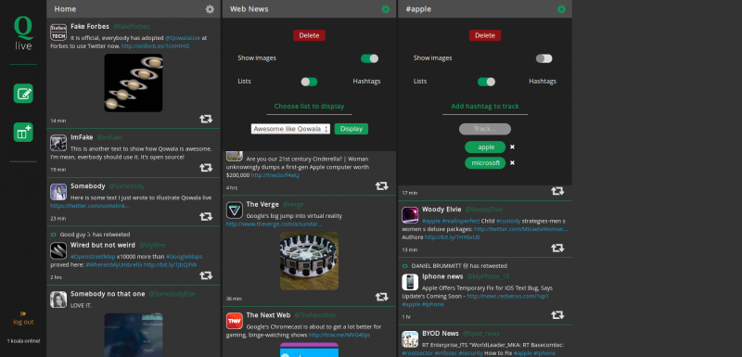Viewport: 742px width, 357px height.
Task: Toggle Lists/Hashtags switch in Web News
Action: (309, 82)
